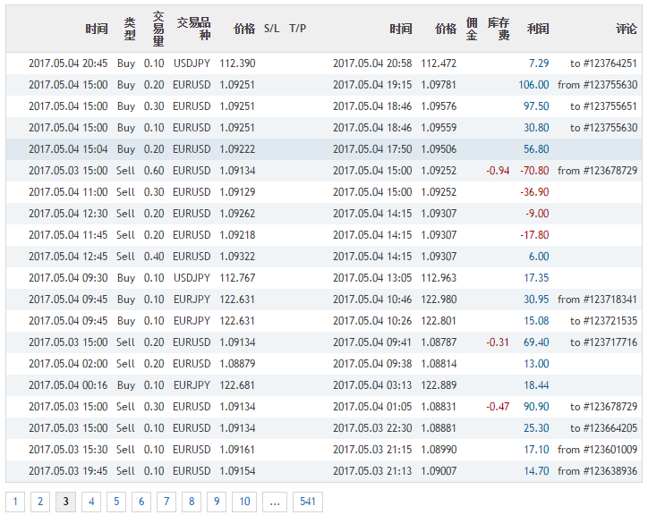Click open time 2017.05.04 00:16

68,385
